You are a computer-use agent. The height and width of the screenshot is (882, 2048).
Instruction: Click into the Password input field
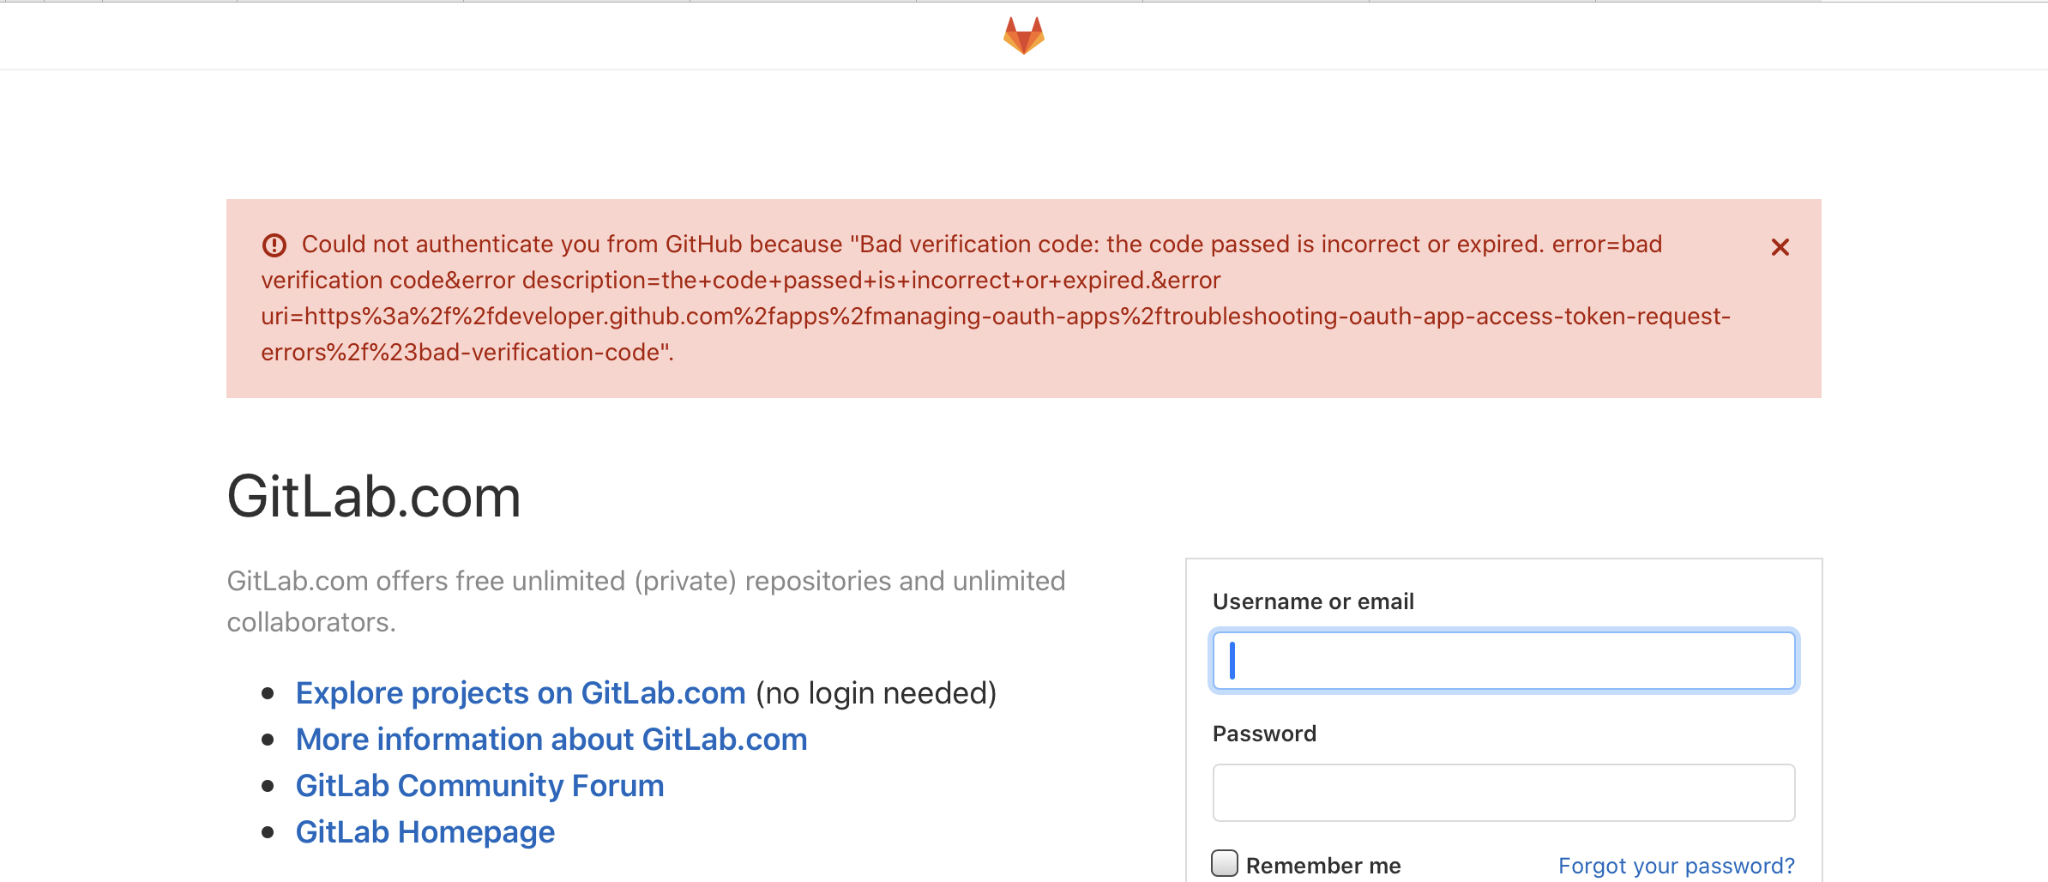[x=1503, y=793]
